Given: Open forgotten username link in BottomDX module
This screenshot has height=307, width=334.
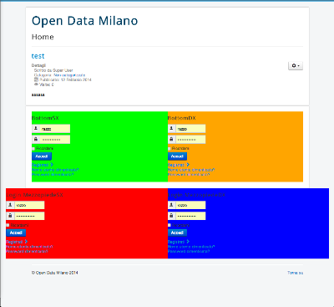Looking at the screenshot, I should point(191,170).
